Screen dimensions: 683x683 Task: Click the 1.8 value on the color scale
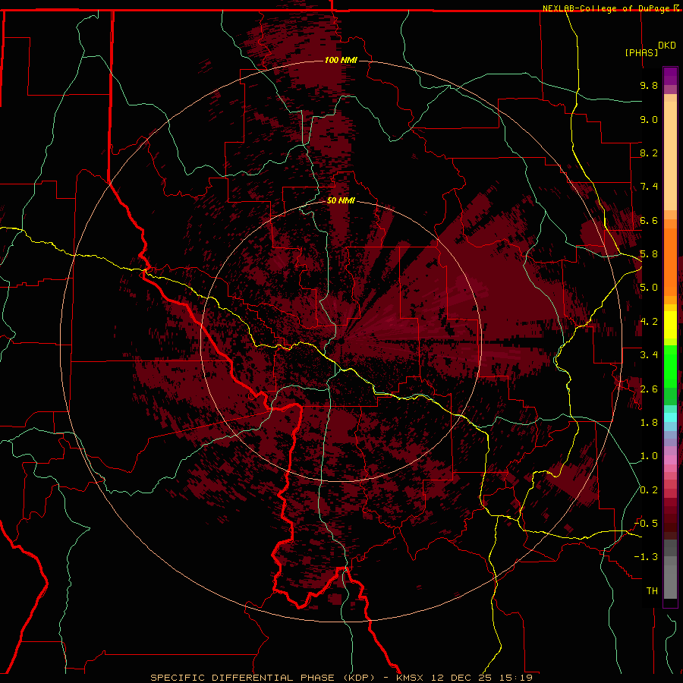pyautogui.click(x=649, y=423)
